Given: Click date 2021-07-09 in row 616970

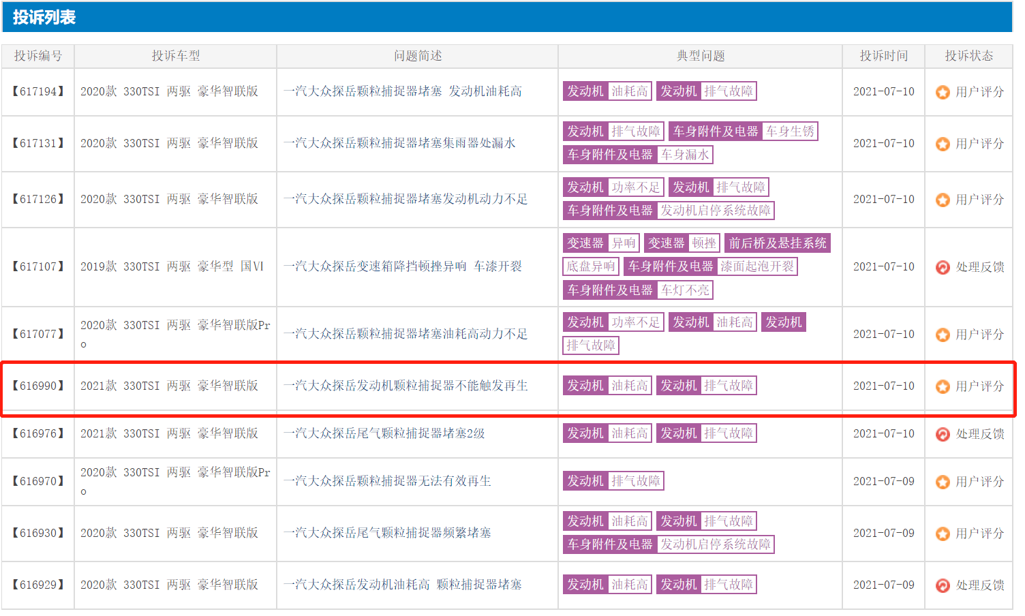Looking at the screenshot, I should [884, 481].
